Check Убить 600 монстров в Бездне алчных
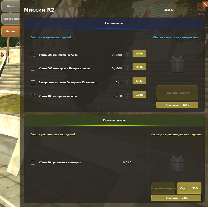This screenshot has height=207, width=208. point(33,68)
